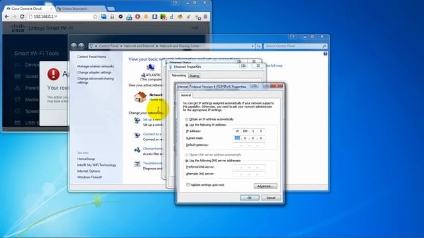This screenshot has width=424, height=238.
Task: Click the ATLANTIC computer icon
Action: pos(150,67)
